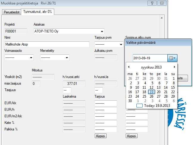Open the calendar dropdown icon beside date field

(172, 58)
